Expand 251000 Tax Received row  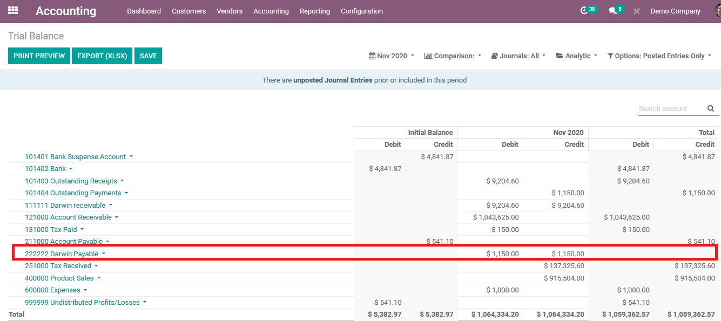(62, 266)
